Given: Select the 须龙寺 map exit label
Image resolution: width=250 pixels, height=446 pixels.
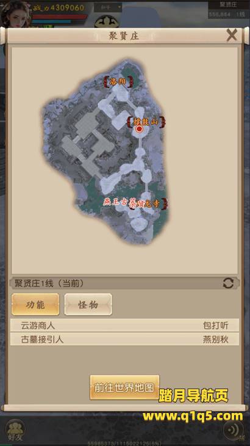Looking at the screenshot, I should (148, 203).
